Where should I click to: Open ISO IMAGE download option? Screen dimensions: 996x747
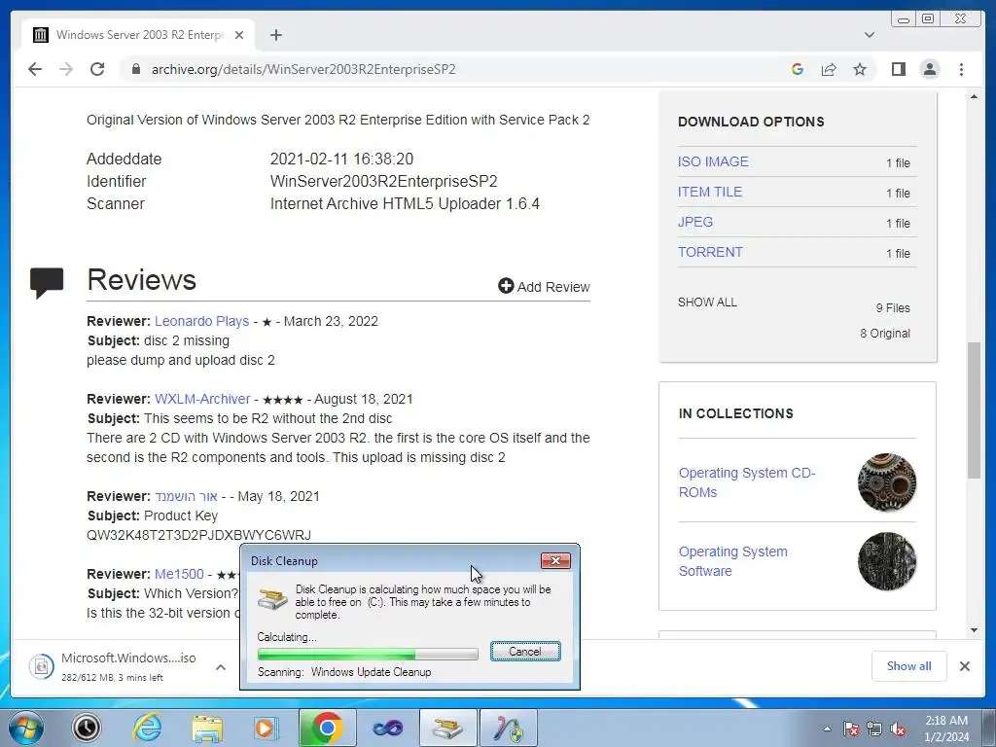[x=713, y=161]
